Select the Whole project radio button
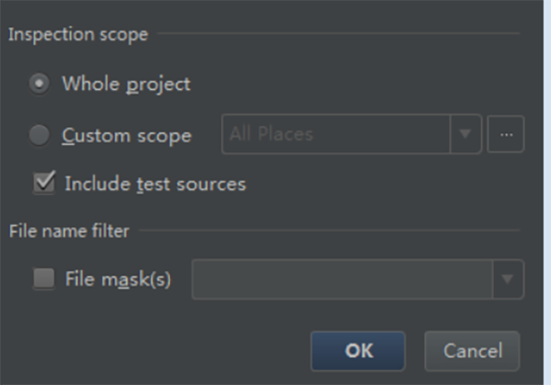The width and height of the screenshot is (551, 385). (x=39, y=84)
